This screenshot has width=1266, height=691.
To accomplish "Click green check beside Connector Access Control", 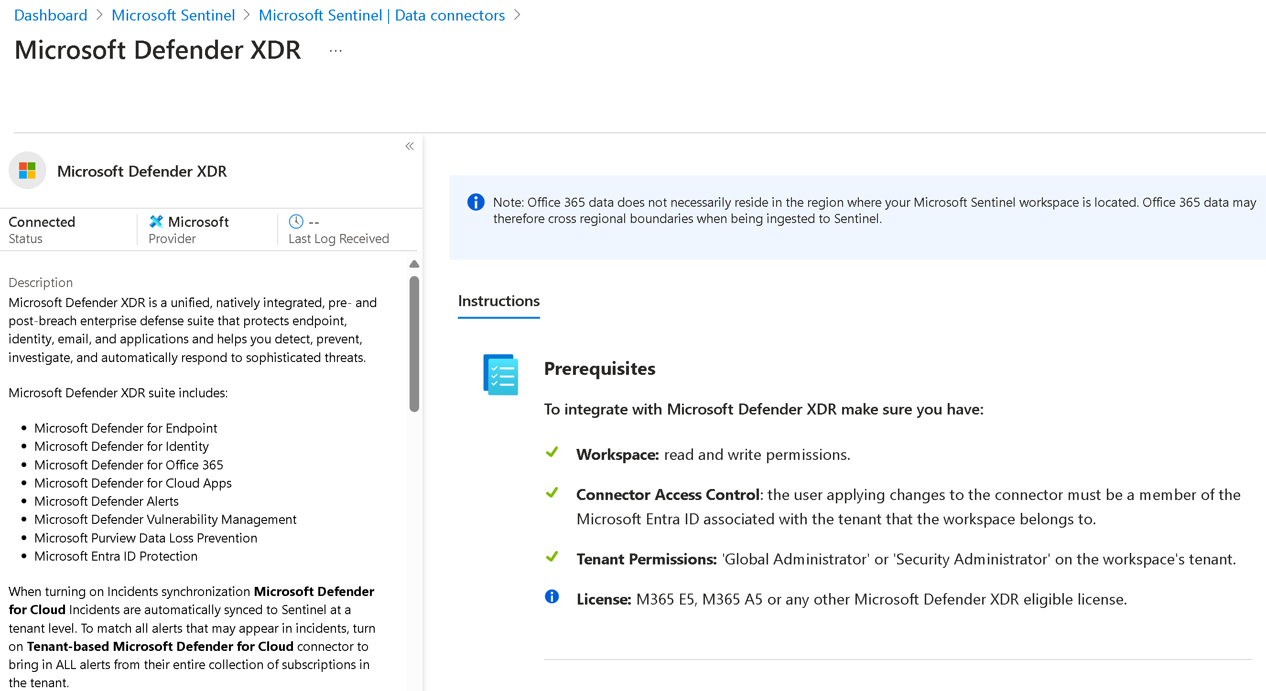I will 552,492.
